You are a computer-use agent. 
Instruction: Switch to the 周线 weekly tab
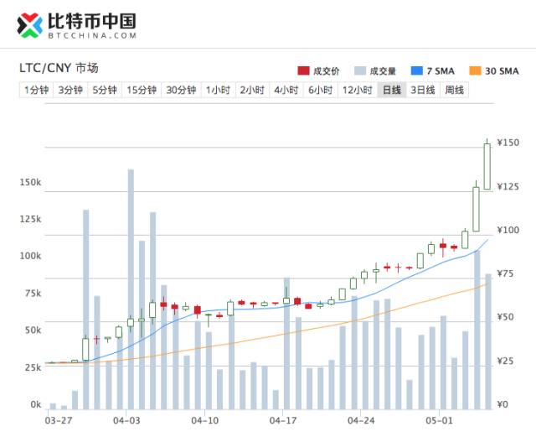[x=454, y=90]
